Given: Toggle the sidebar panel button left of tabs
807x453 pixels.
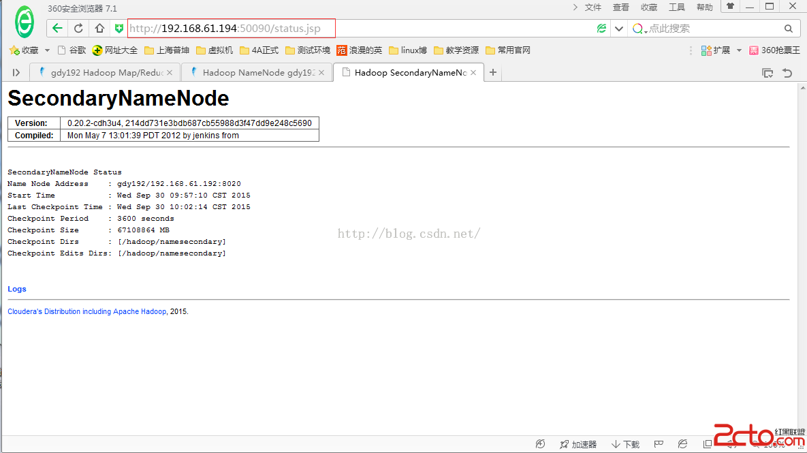Looking at the screenshot, I should 16,73.
